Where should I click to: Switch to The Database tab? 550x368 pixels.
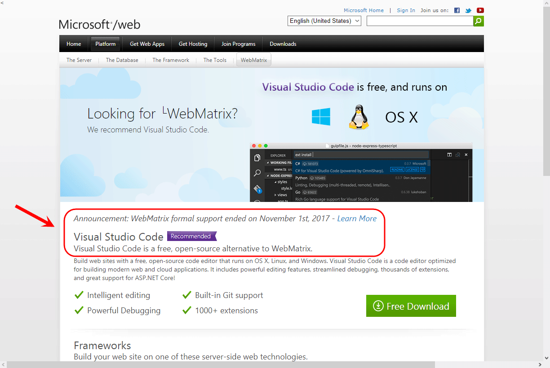click(122, 60)
